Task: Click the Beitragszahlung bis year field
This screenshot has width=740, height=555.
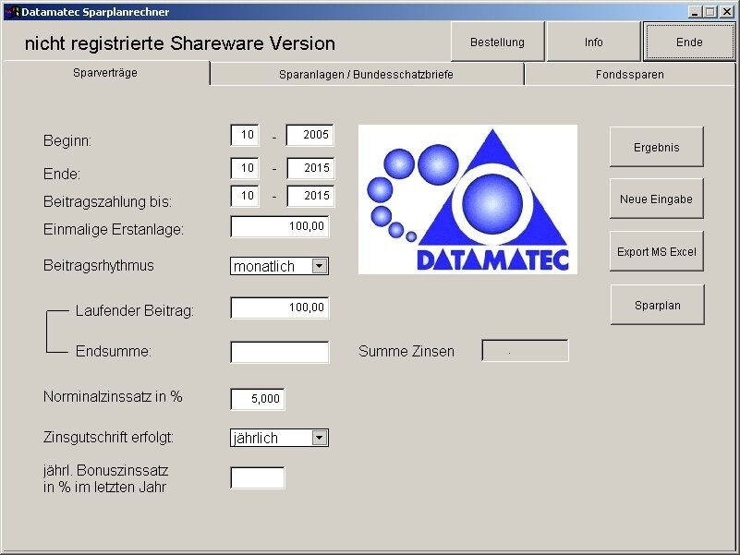Action: pos(310,196)
